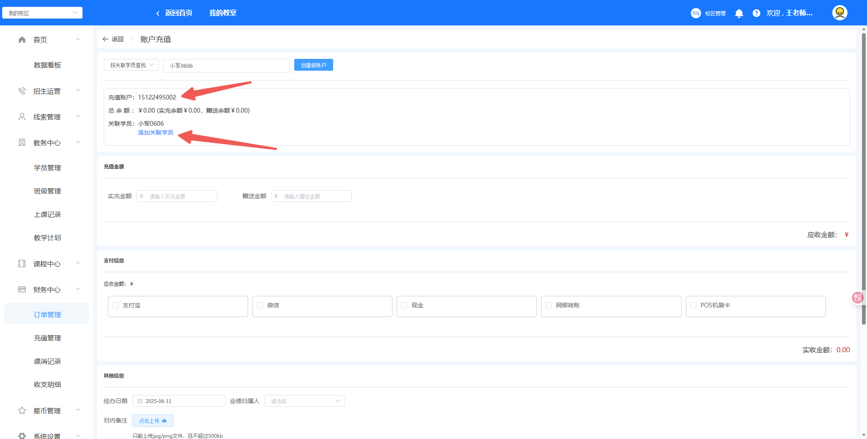Click the person icon beside 线索管理
Screen dimensions: 867x439
pyautogui.click(x=22, y=117)
